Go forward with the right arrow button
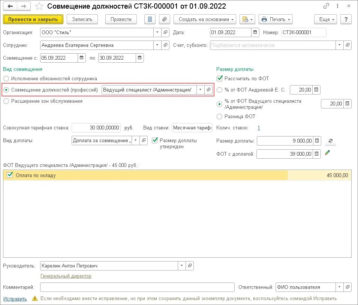Viewport: 358px width, 305px height. point(24,6)
